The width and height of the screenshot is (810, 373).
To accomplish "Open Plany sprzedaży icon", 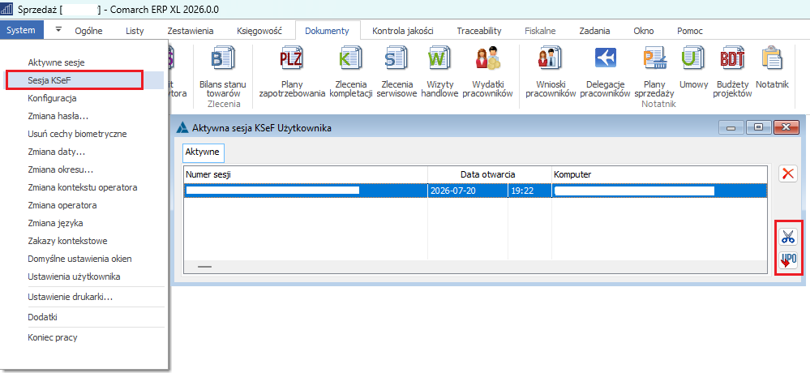I will [x=654, y=59].
